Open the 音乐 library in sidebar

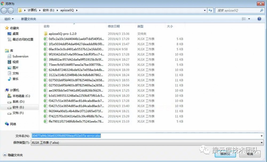tap(15, 79)
